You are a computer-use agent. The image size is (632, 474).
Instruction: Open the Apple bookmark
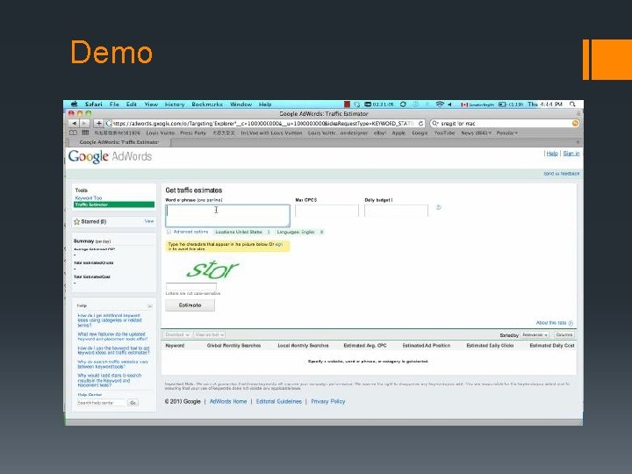point(399,133)
